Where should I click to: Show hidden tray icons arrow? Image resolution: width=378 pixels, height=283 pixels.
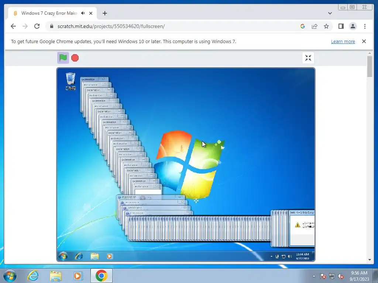[314, 276]
